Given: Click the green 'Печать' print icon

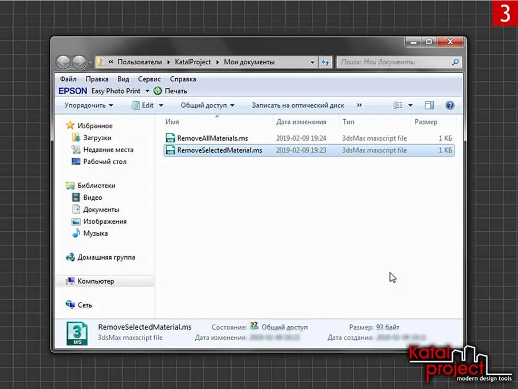Looking at the screenshot, I should coord(158,91).
